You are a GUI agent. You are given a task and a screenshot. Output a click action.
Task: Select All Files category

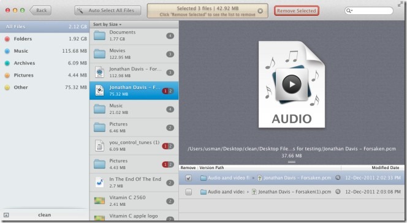(x=45, y=27)
